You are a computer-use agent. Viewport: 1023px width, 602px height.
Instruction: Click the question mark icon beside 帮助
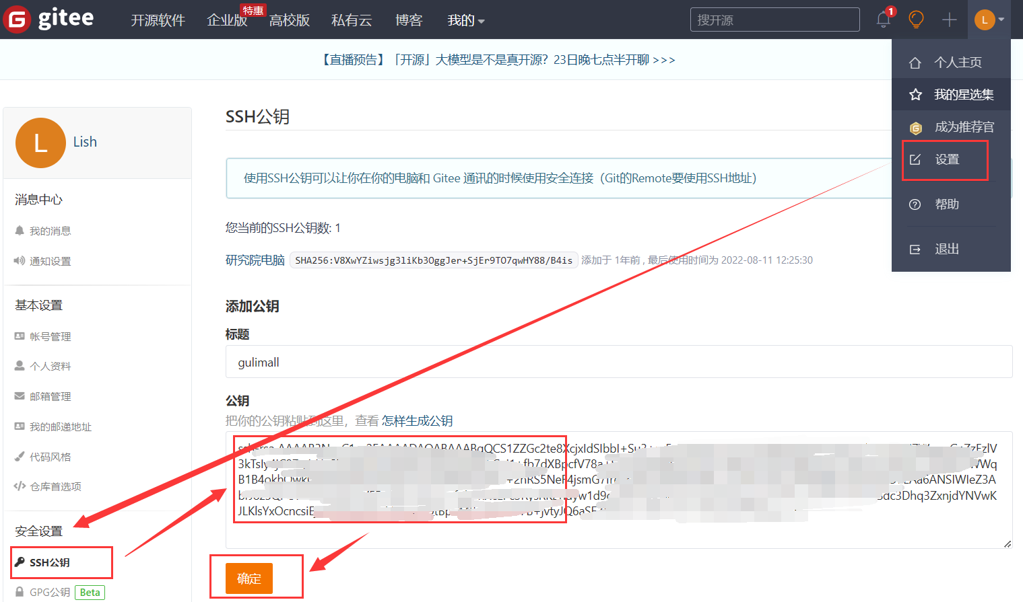(915, 204)
